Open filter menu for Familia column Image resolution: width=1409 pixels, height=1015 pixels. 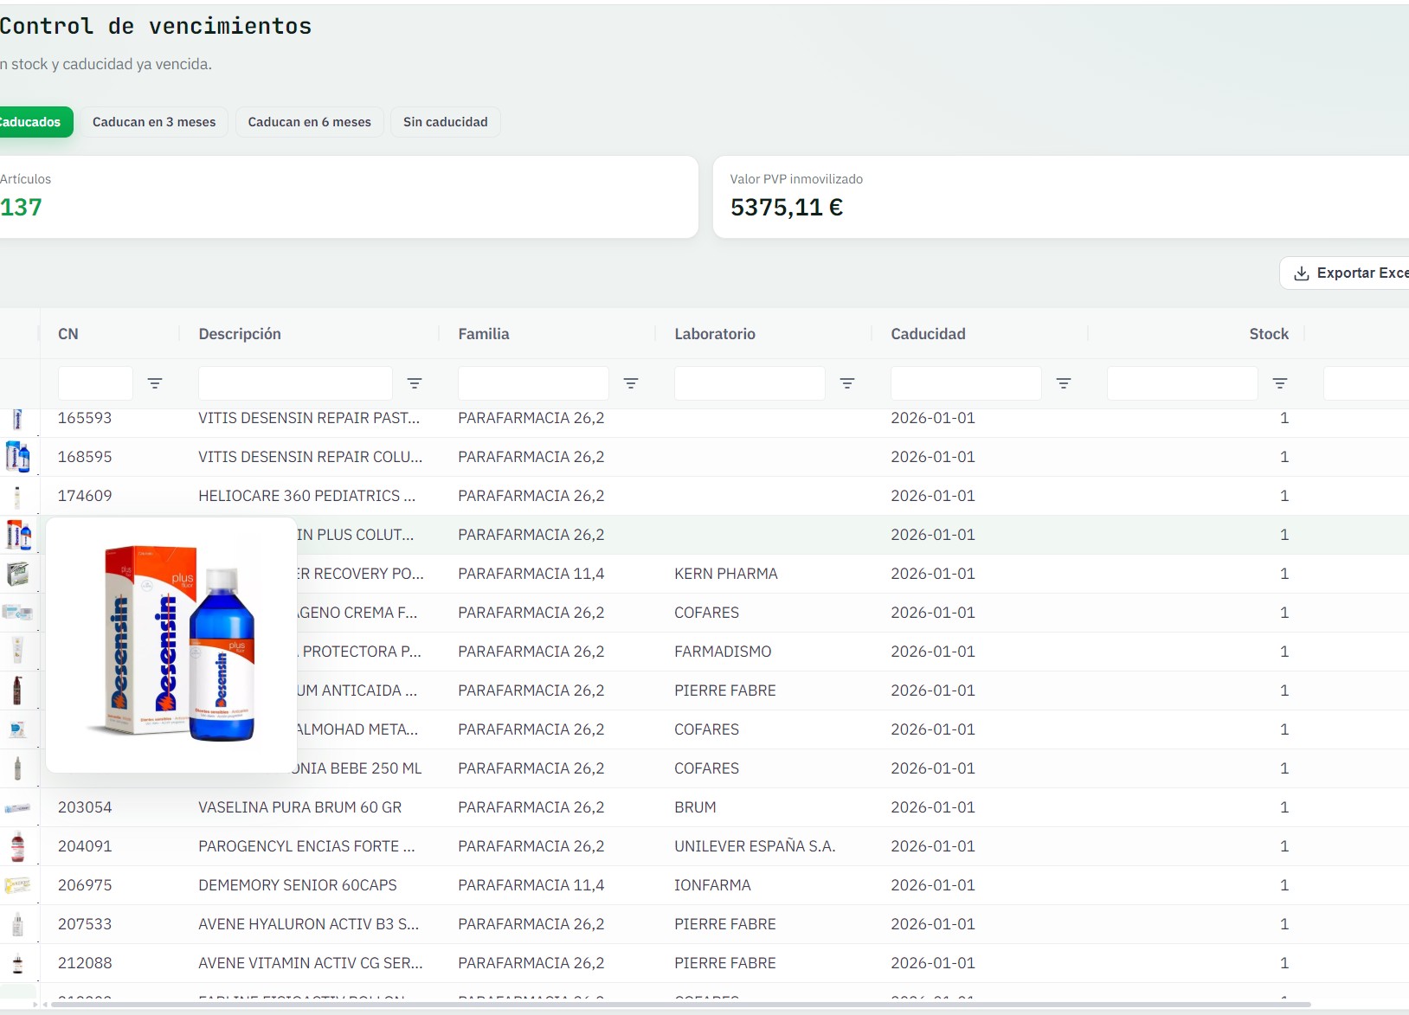(x=631, y=383)
